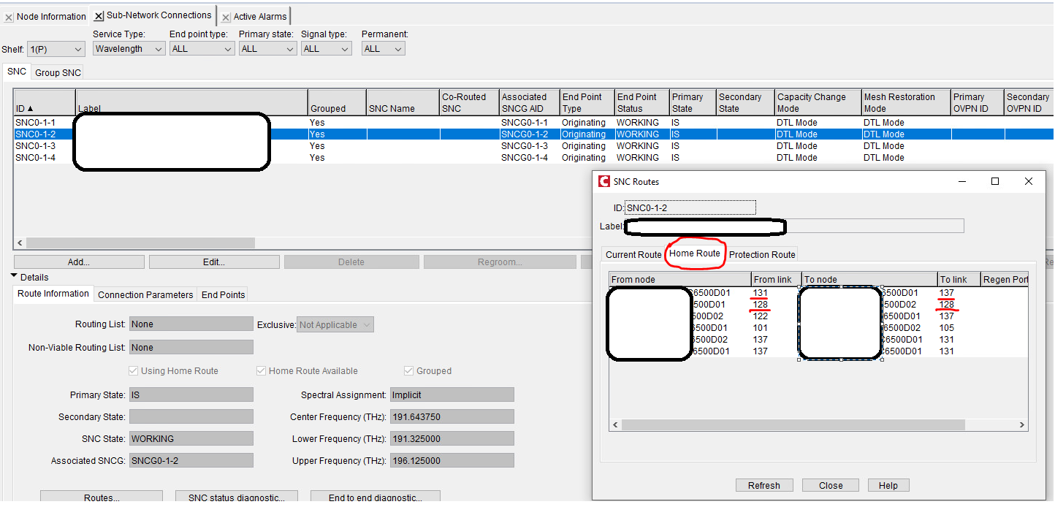Click the Lower Frequency field 191.325000
The height and width of the screenshot is (507, 1055).
click(x=452, y=439)
